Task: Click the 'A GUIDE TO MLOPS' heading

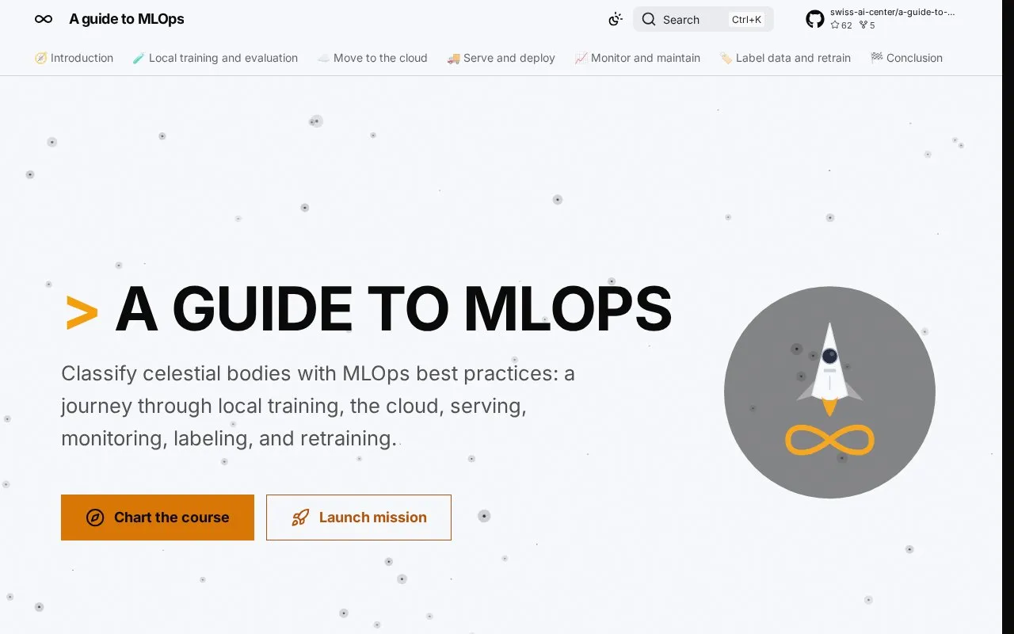Action: tap(394, 309)
